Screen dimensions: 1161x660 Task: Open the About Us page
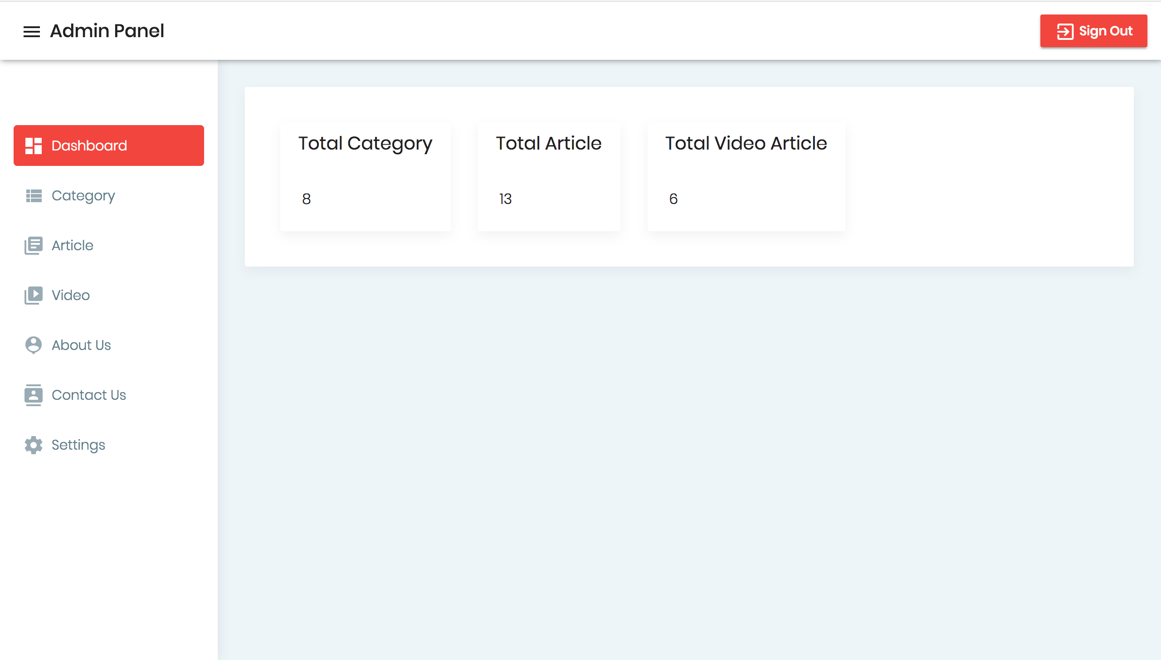[x=82, y=345]
